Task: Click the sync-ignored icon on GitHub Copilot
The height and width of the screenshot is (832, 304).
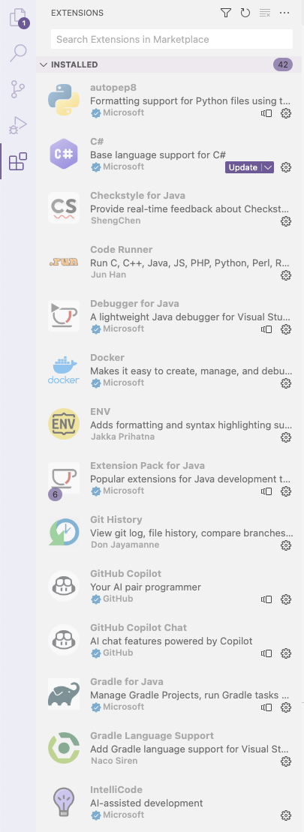Action: [266, 599]
